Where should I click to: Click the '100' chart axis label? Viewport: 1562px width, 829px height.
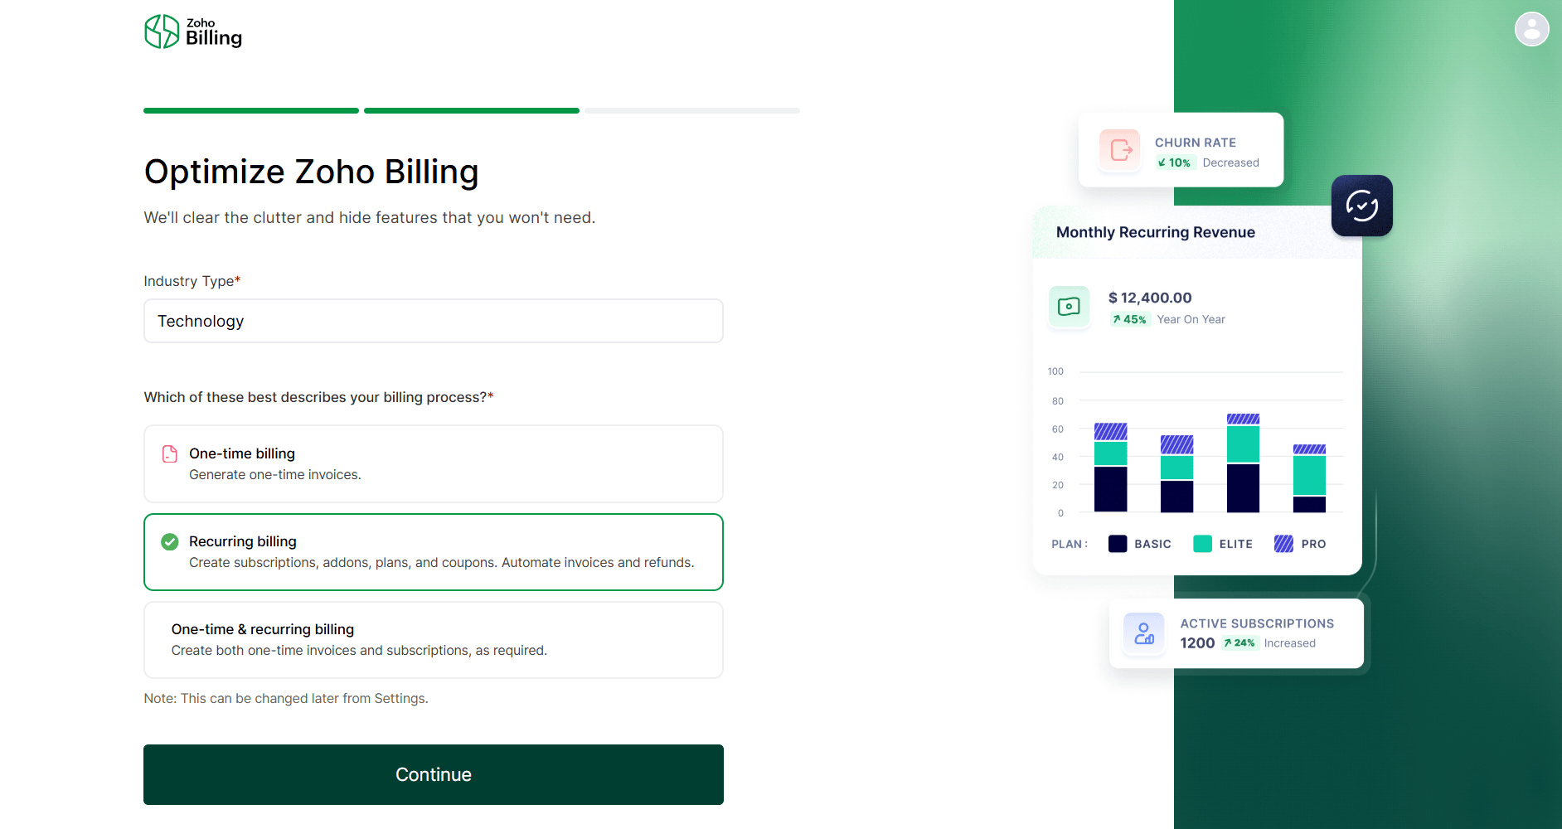pos(1055,371)
